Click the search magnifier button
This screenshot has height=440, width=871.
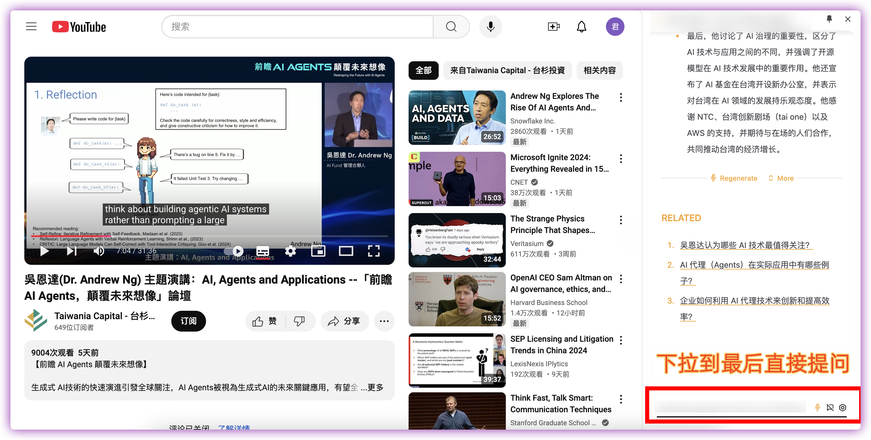(451, 27)
